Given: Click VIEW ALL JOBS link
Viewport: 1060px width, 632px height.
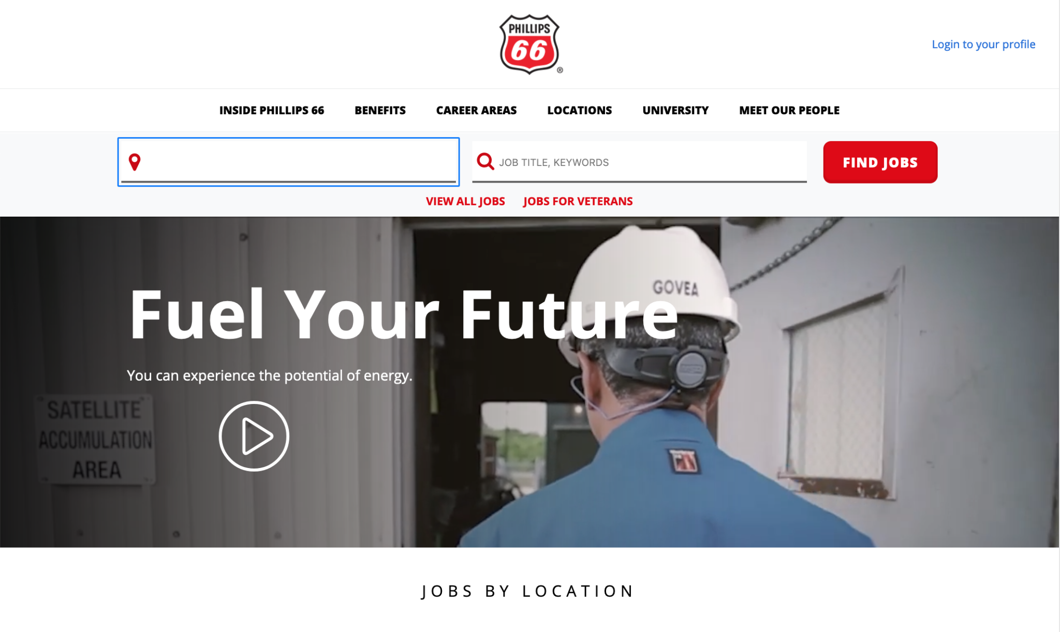Looking at the screenshot, I should pyautogui.click(x=465, y=202).
